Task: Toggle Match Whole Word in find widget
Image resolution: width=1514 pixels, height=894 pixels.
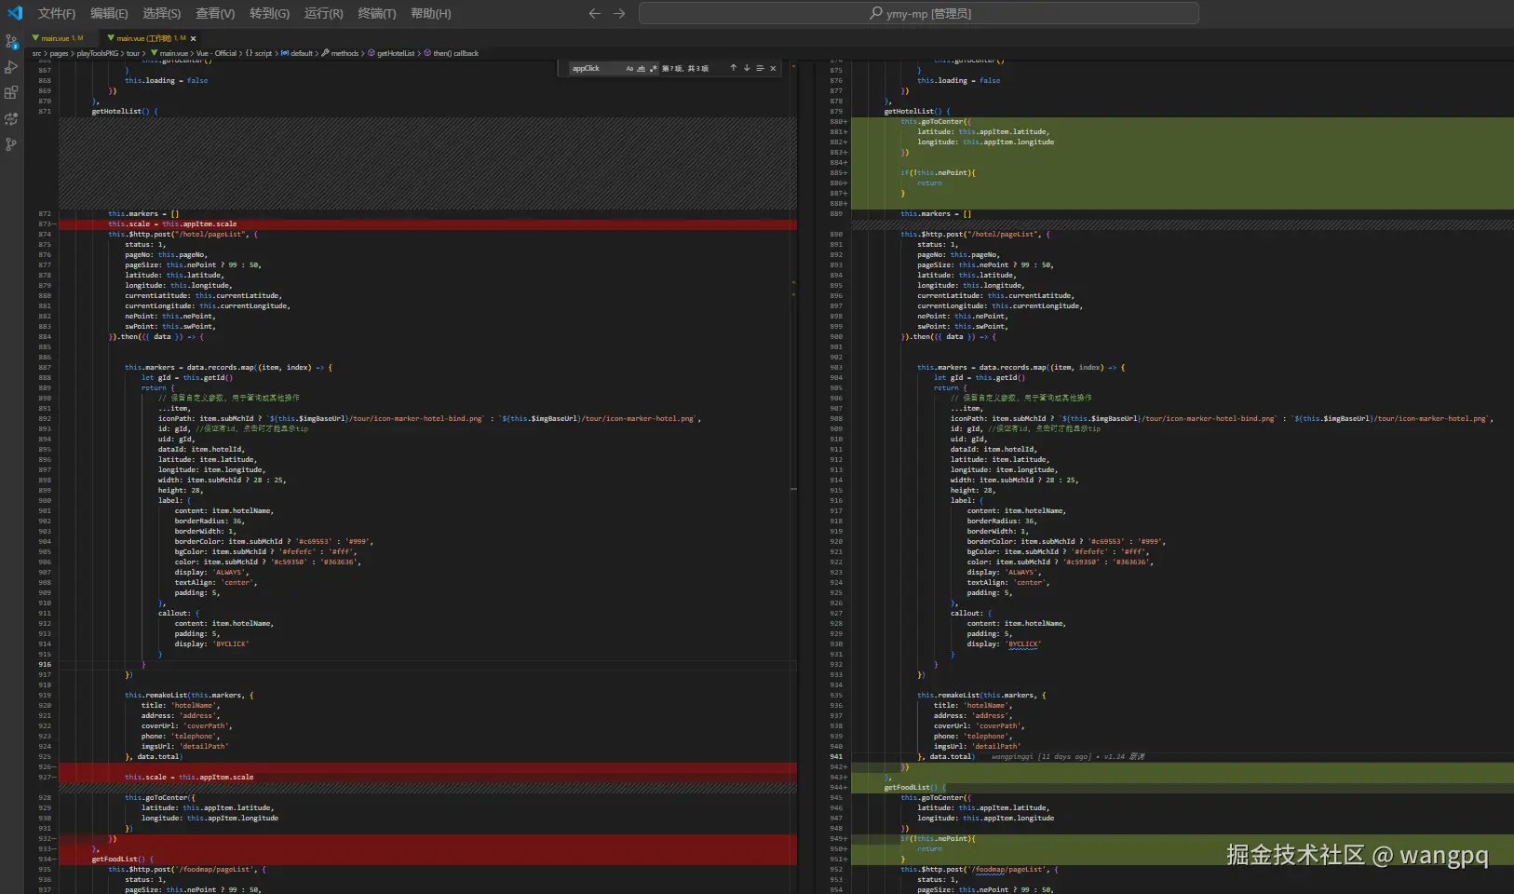Action: pyautogui.click(x=641, y=68)
